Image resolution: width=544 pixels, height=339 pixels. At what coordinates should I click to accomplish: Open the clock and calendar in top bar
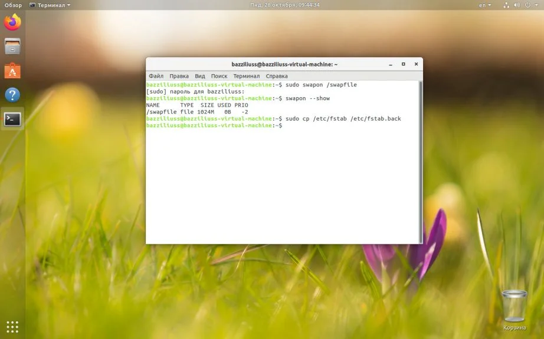pos(284,5)
